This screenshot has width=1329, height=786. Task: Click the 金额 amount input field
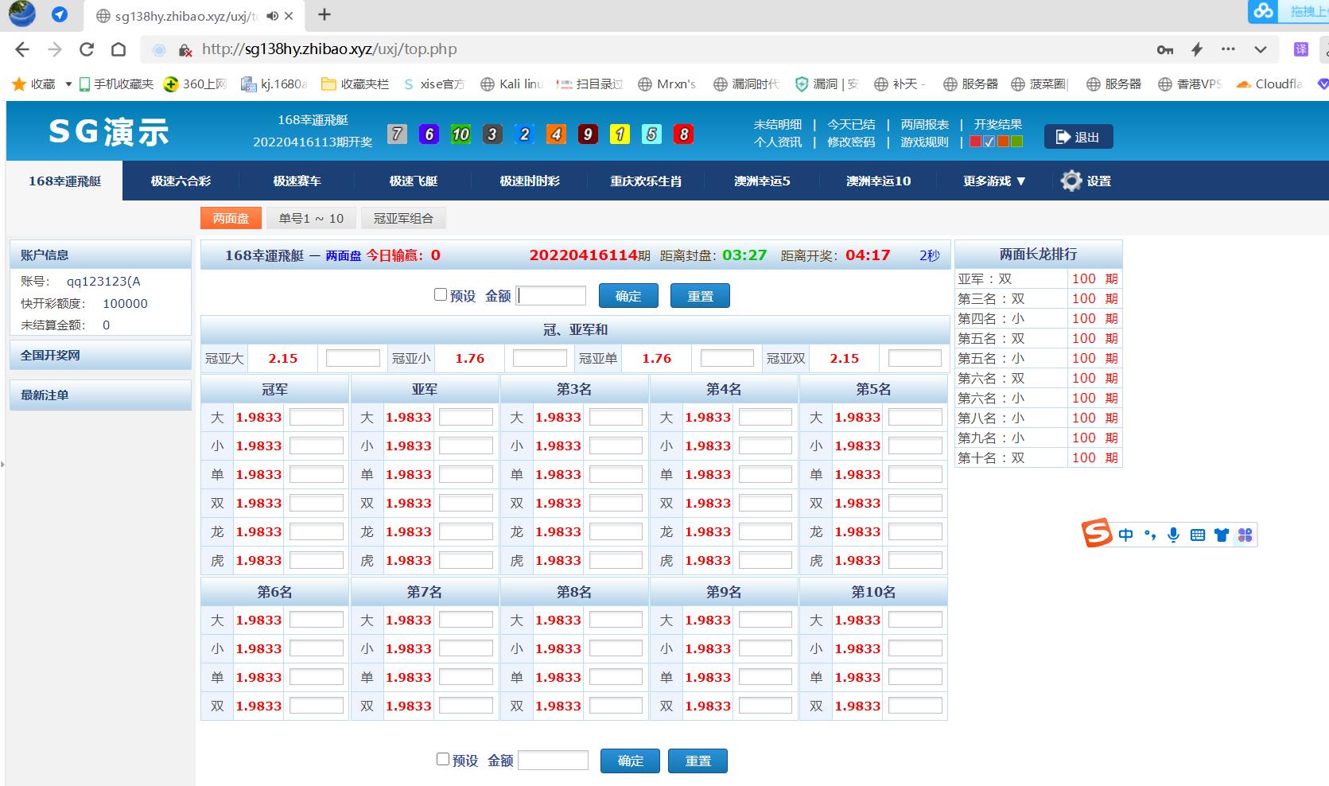[x=551, y=295]
